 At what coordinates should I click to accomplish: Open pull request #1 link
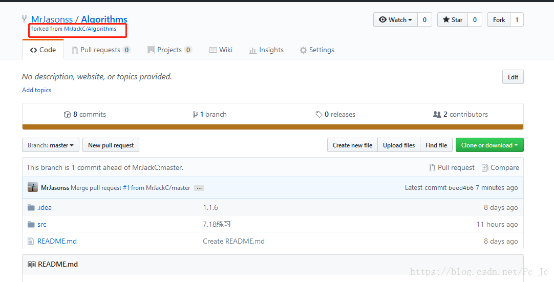126,188
